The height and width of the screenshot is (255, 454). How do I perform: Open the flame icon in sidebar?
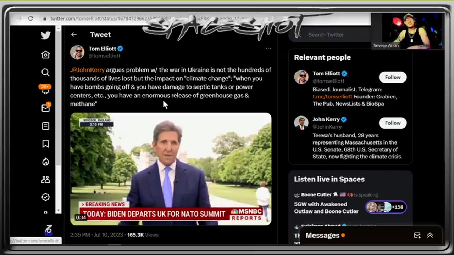click(45, 161)
